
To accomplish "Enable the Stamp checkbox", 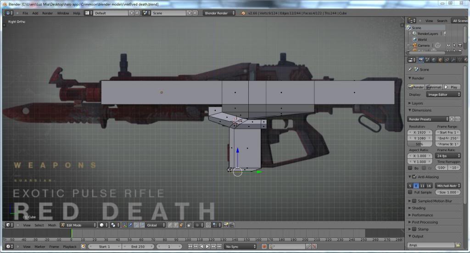I will 414,229.
